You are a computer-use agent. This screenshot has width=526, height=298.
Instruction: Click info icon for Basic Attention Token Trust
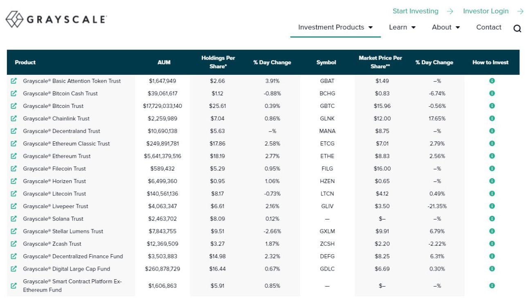pyautogui.click(x=492, y=81)
